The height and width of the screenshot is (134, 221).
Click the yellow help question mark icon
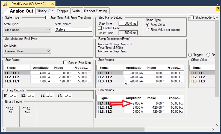click(x=218, y=9)
